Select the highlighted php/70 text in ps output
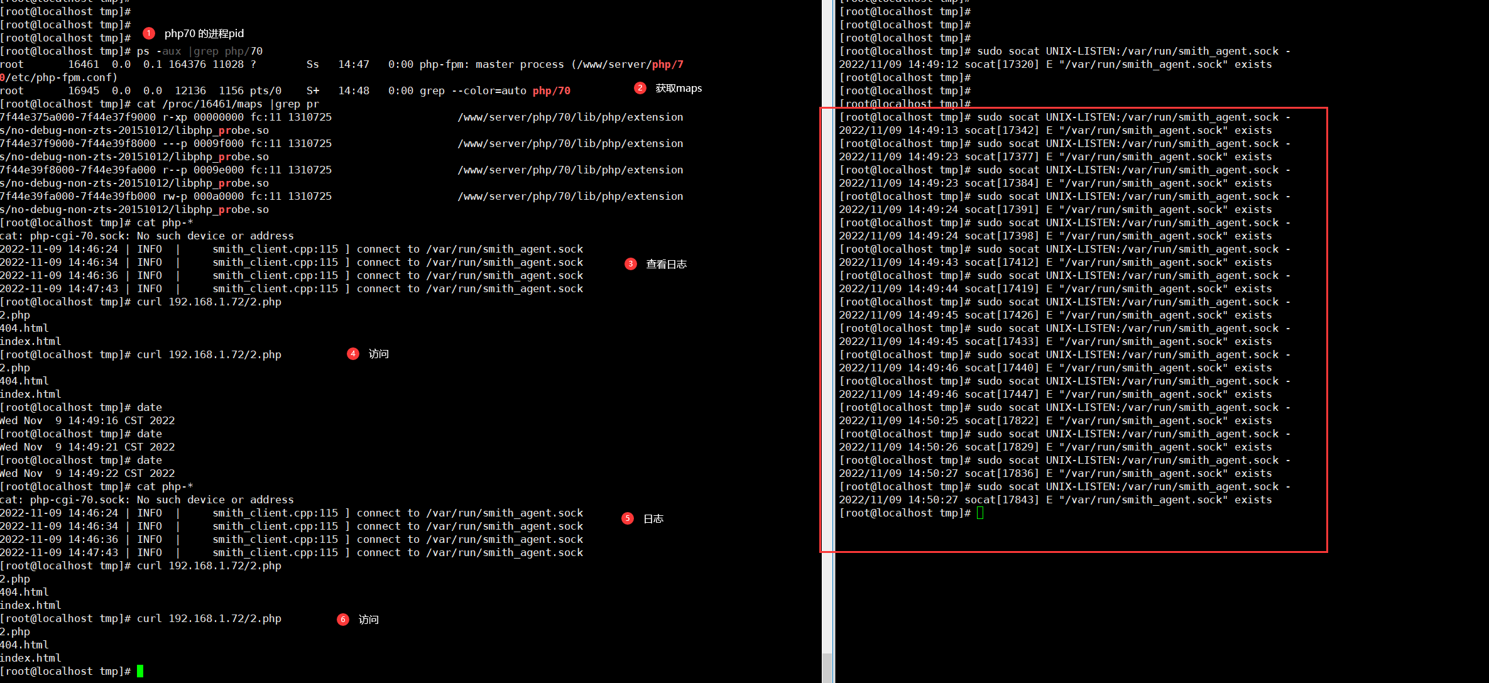1489x683 pixels. (551, 90)
